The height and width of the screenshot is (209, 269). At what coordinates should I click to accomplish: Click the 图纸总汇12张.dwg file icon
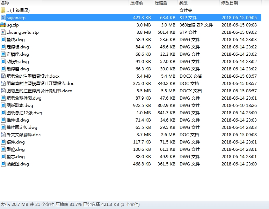pos(3,113)
